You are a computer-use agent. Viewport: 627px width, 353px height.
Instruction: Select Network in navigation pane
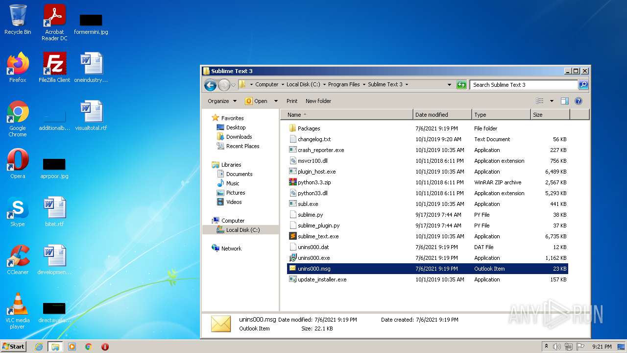[x=231, y=249]
